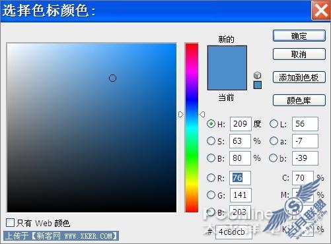Click the G field showing 141
The width and height of the screenshot is (331, 244).
tap(240, 195)
